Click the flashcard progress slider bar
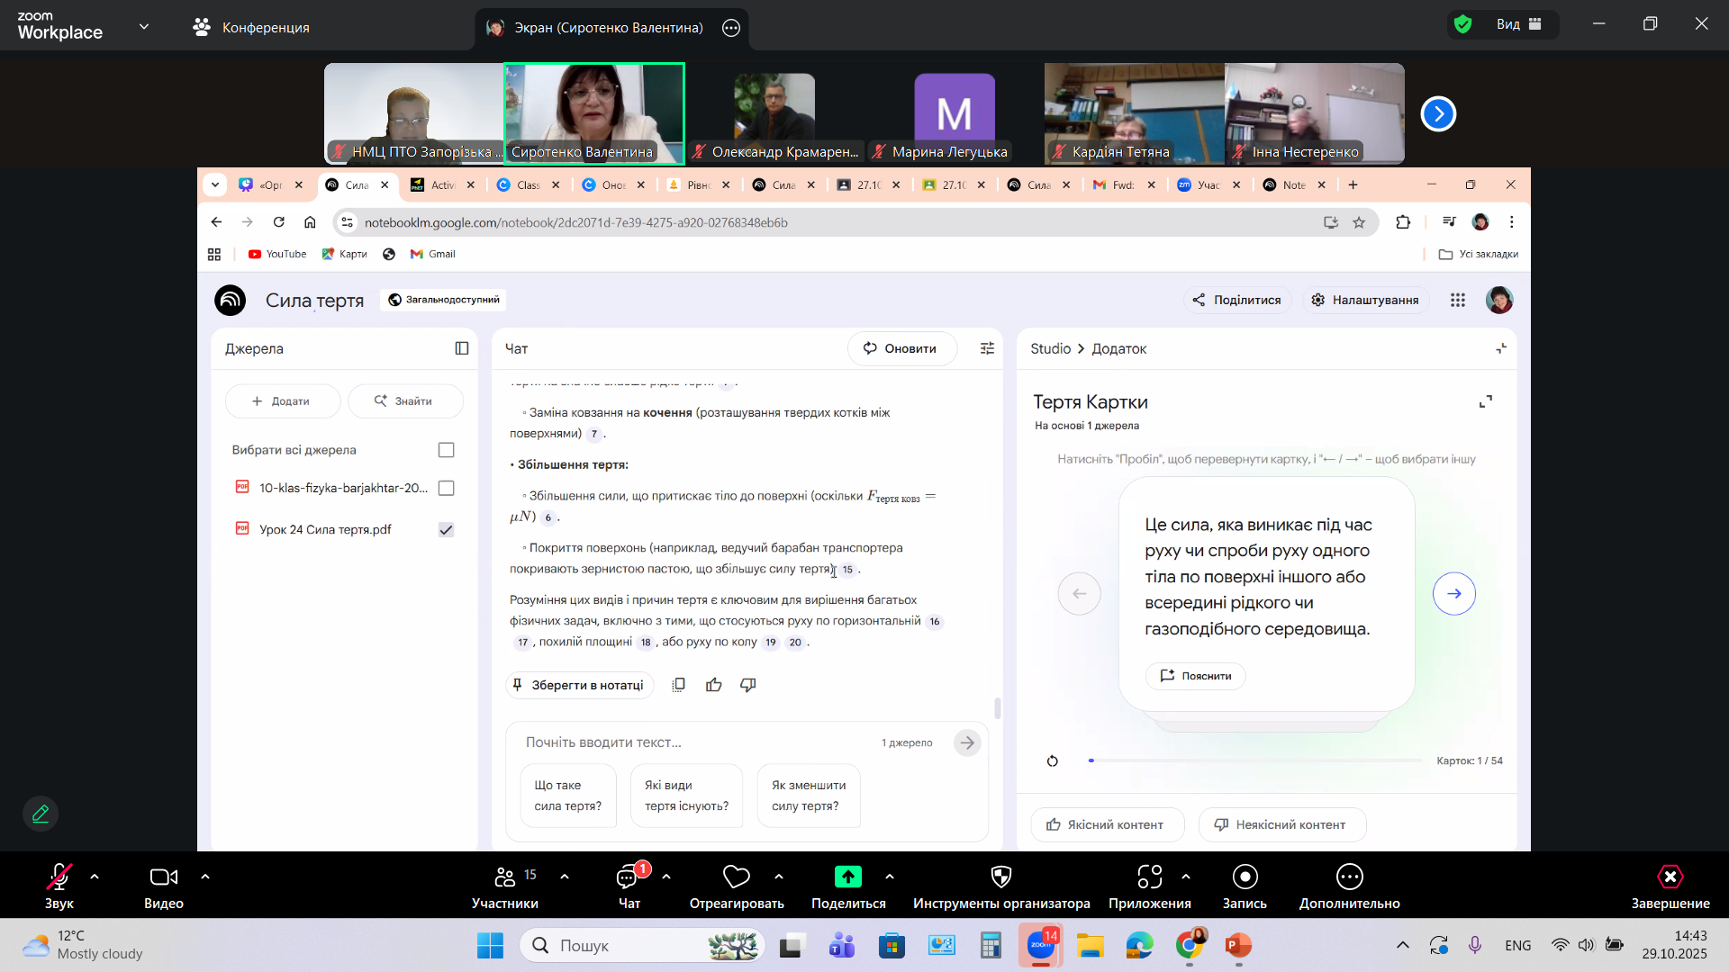Image resolution: width=1729 pixels, height=972 pixels. click(x=1255, y=760)
